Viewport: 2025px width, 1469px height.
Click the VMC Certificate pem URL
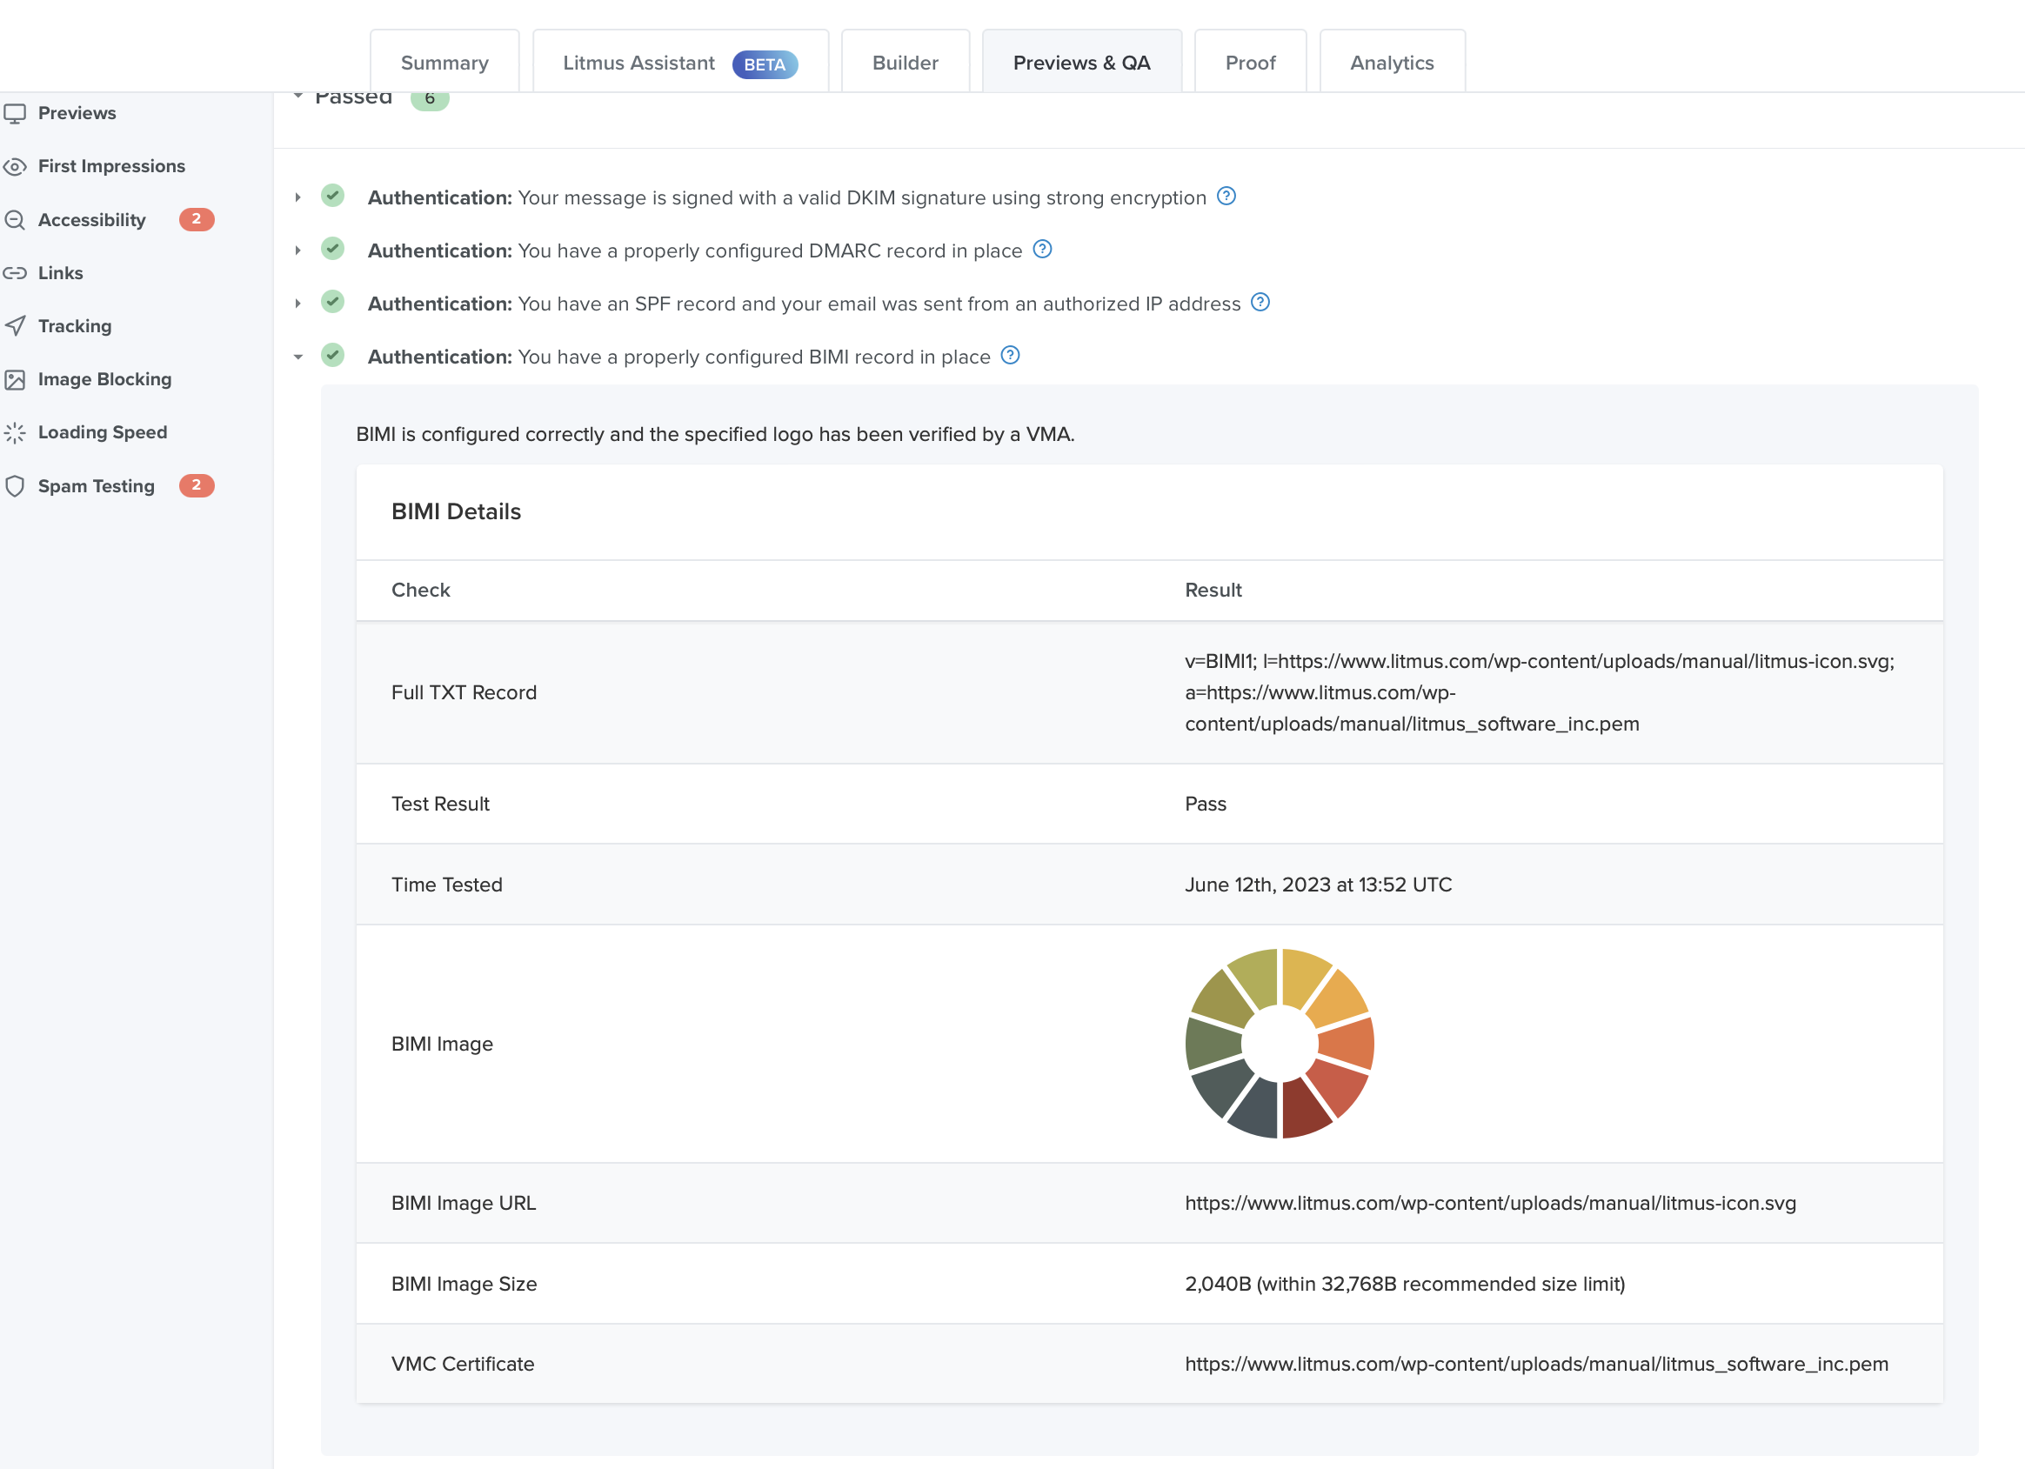[x=1536, y=1364]
